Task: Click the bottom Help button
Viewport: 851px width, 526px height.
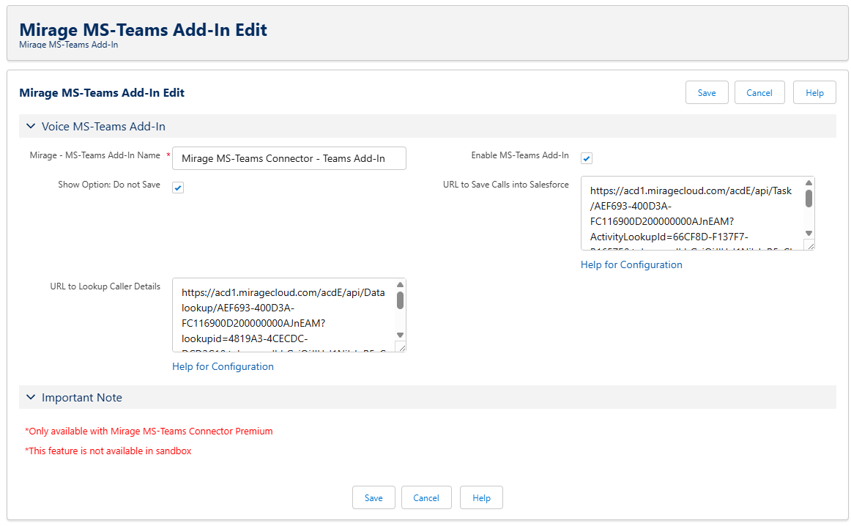Action: [481, 497]
